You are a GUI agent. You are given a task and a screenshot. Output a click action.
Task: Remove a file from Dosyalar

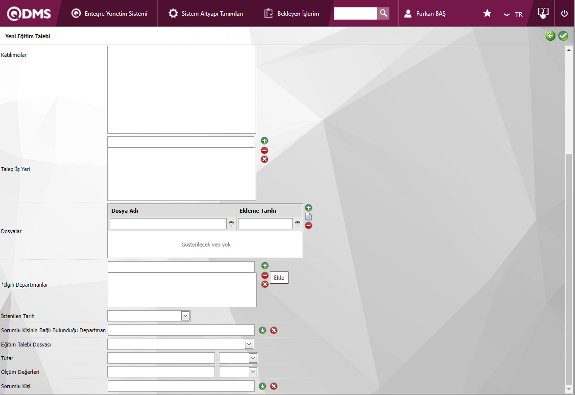(309, 225)
